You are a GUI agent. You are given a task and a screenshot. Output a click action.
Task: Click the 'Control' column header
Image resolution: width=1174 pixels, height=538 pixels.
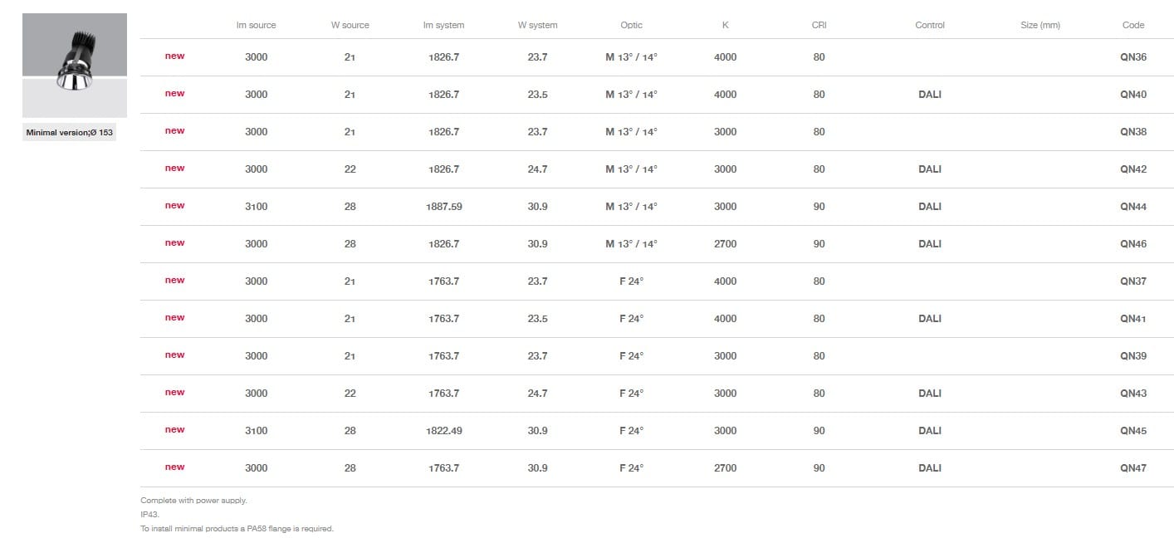click(x=929, y=25)
